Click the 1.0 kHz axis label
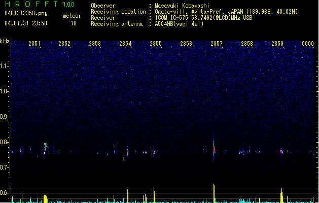This screenshot has height=203, width=319. (4, 91)
